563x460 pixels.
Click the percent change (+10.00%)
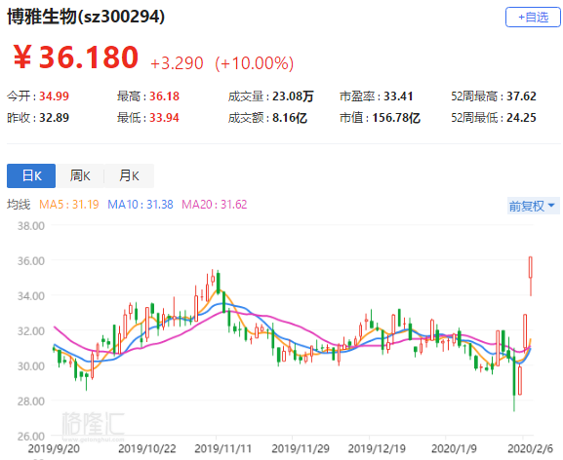[x=255, y=63]
